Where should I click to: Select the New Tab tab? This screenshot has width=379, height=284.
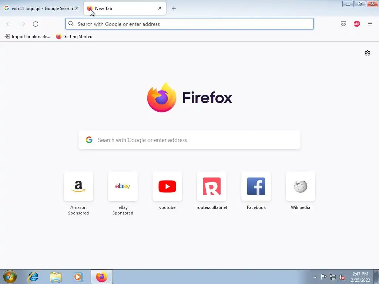[x=125, y=9]
